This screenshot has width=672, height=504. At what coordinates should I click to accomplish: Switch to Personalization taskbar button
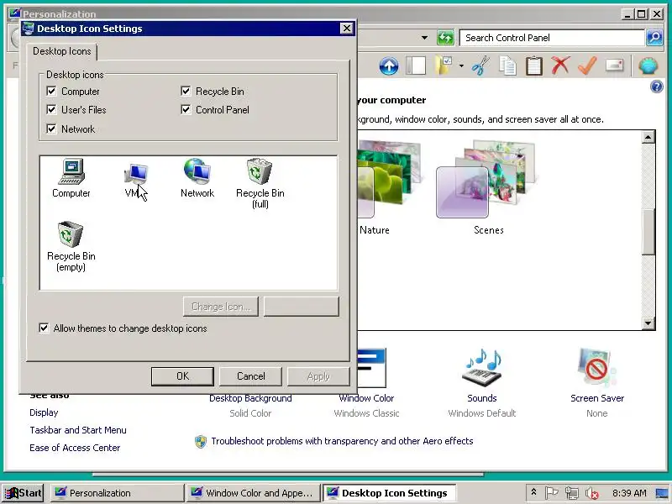(117, 493)
